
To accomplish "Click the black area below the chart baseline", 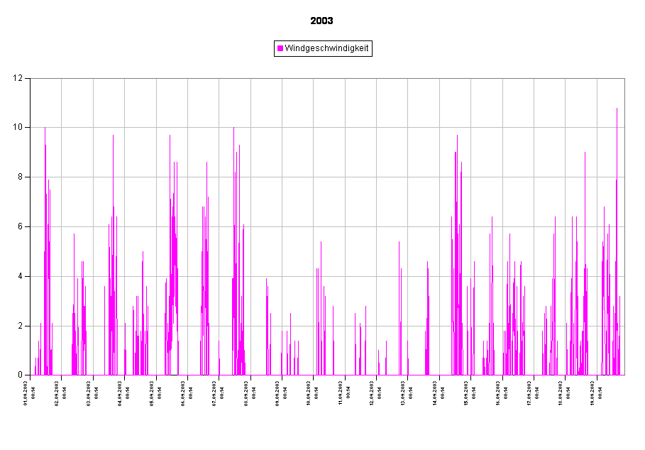I will 322,412.
